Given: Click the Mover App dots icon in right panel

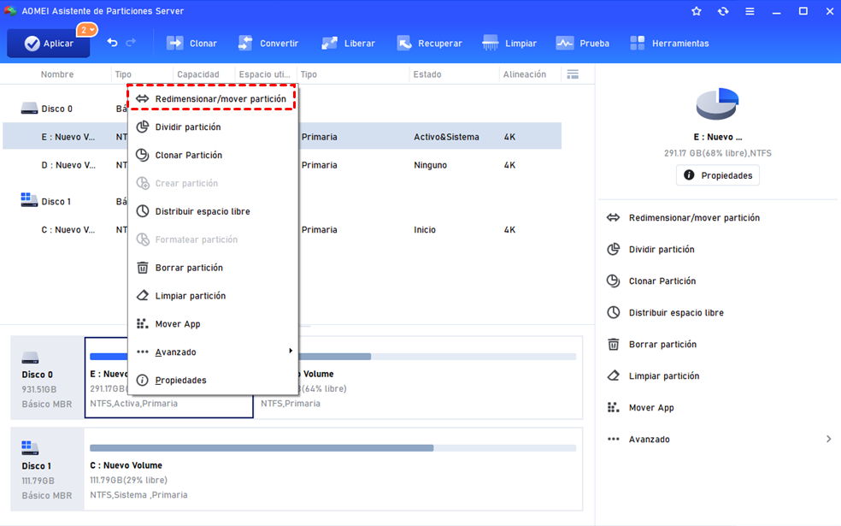Looking at the screenshot, I should pos(613,407).
